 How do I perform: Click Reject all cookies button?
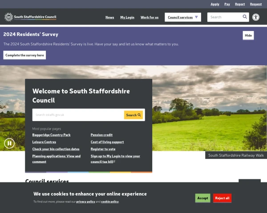click(222, 198)
